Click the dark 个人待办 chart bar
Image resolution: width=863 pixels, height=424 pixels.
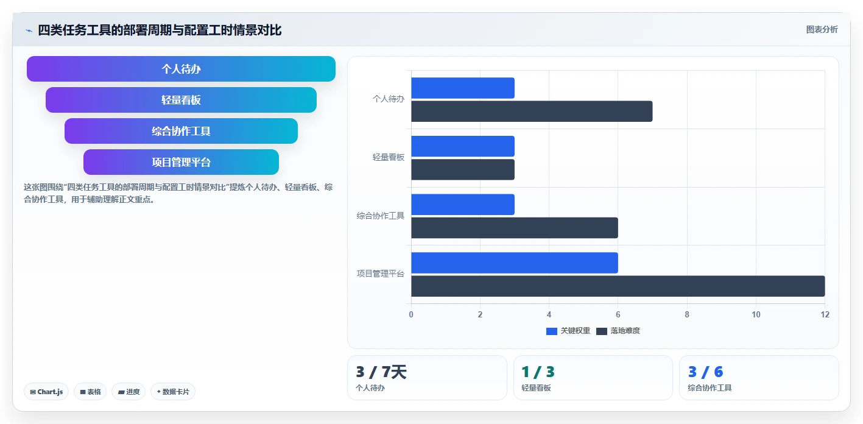[x=532, y=111]
